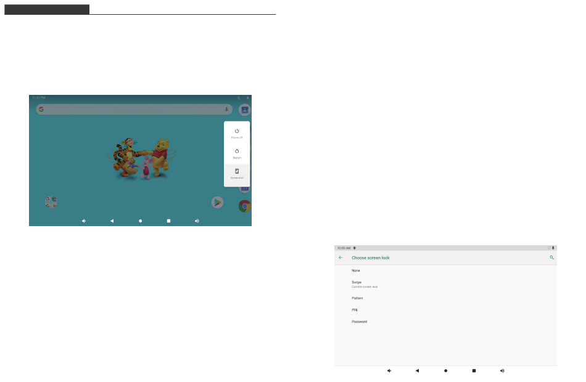
Task: Tap volume up in screen lock navigation bar
Action: 502,371
